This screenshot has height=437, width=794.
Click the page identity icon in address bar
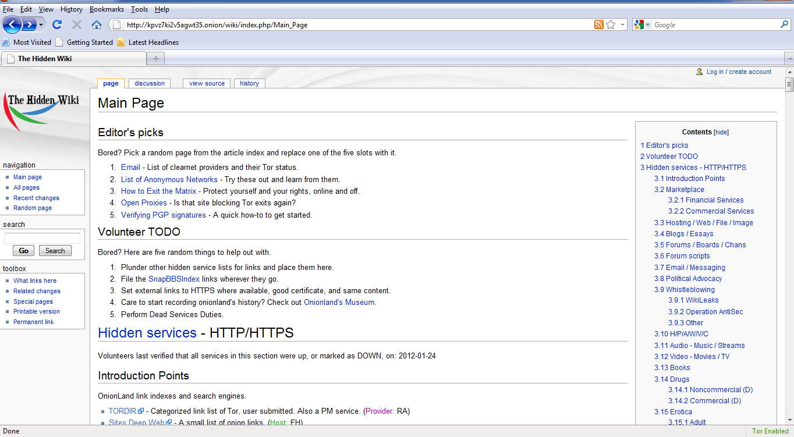116,24
